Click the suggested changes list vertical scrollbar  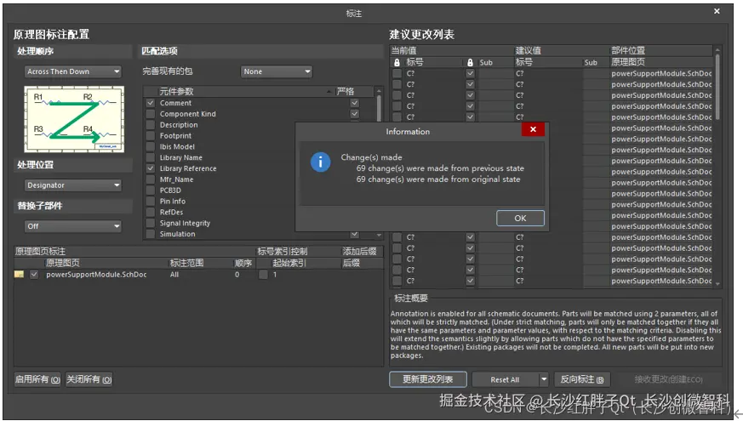click(x=717, y=88)
